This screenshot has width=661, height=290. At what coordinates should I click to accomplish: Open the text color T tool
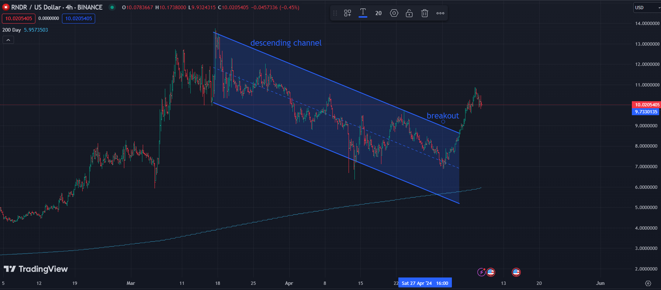[363, 13]
